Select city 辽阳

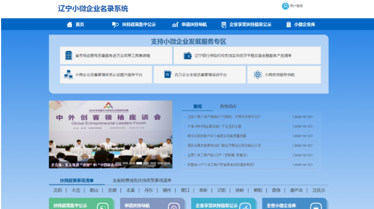pos(222,190)
